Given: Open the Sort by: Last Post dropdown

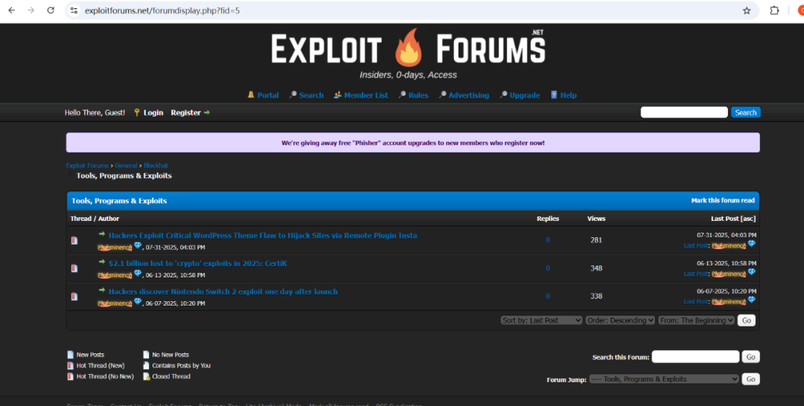Looking at the screenshot, I should 541,320.
